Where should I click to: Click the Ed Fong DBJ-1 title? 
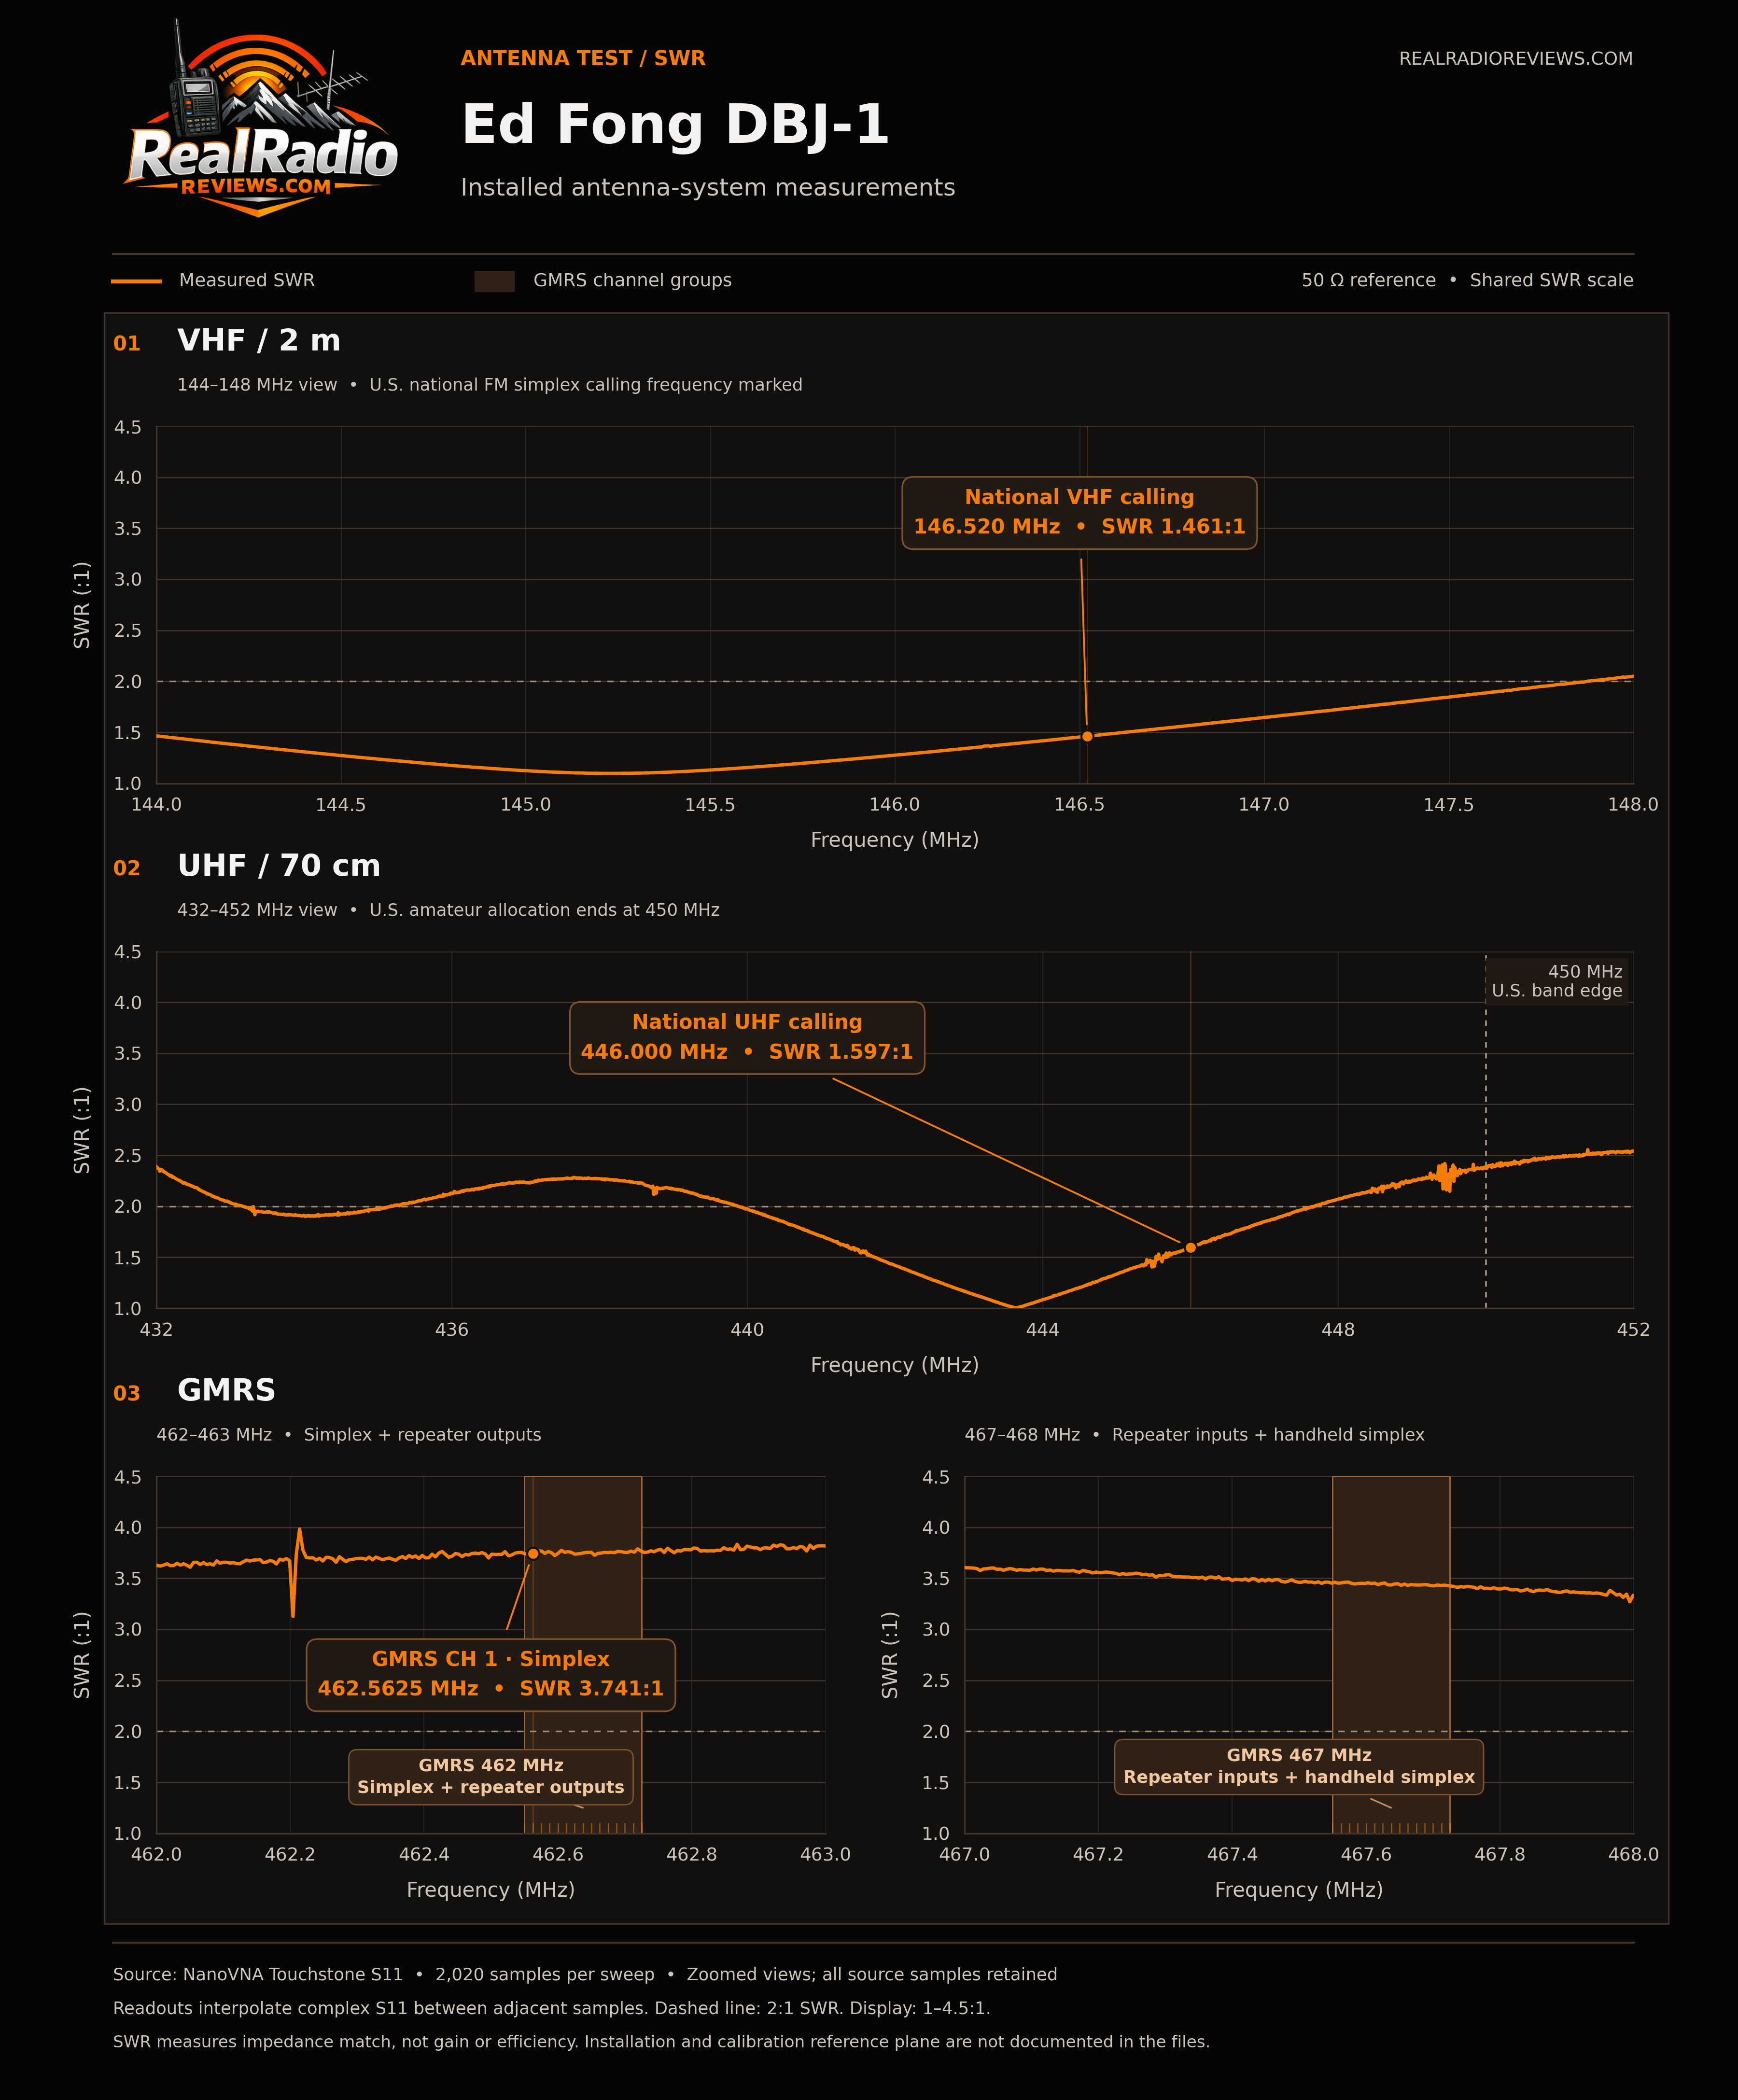(675, 124)
